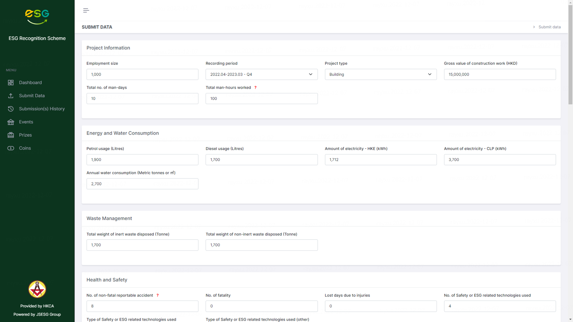Screen dimensions: 573x322
Task: Click the HKCA emblem logo
Action: (37, 289)
